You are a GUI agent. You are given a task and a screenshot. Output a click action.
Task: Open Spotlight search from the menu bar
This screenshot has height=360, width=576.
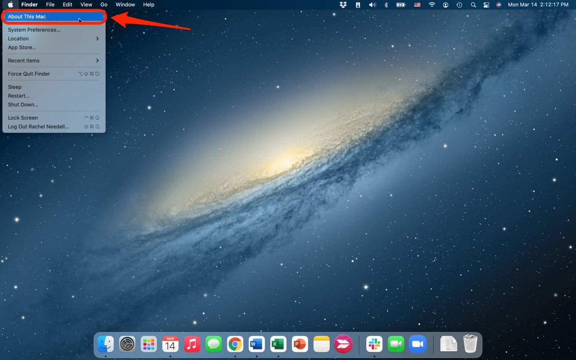pos(473,5)
